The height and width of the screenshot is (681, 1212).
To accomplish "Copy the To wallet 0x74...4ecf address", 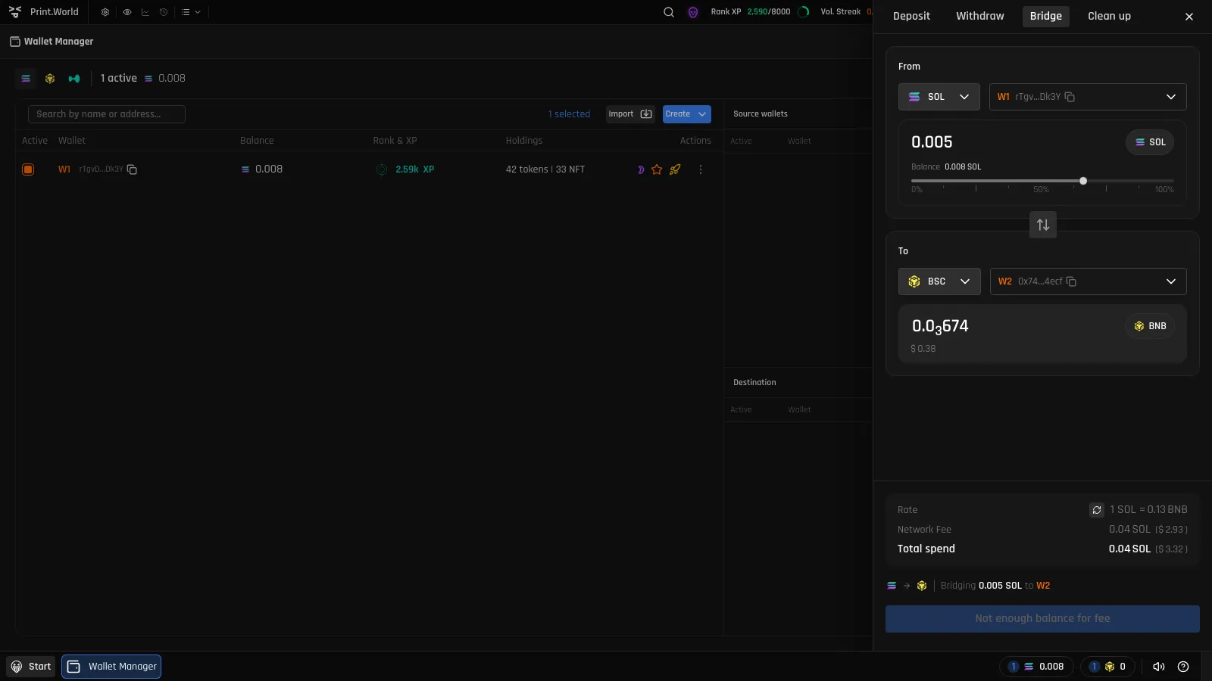I will pyautogui.click(x=1071, y=281).
